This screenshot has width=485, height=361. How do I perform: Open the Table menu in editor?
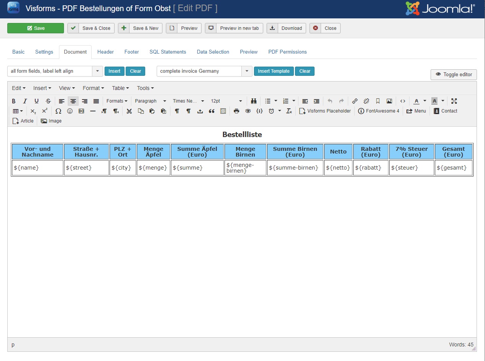point(120,88)
